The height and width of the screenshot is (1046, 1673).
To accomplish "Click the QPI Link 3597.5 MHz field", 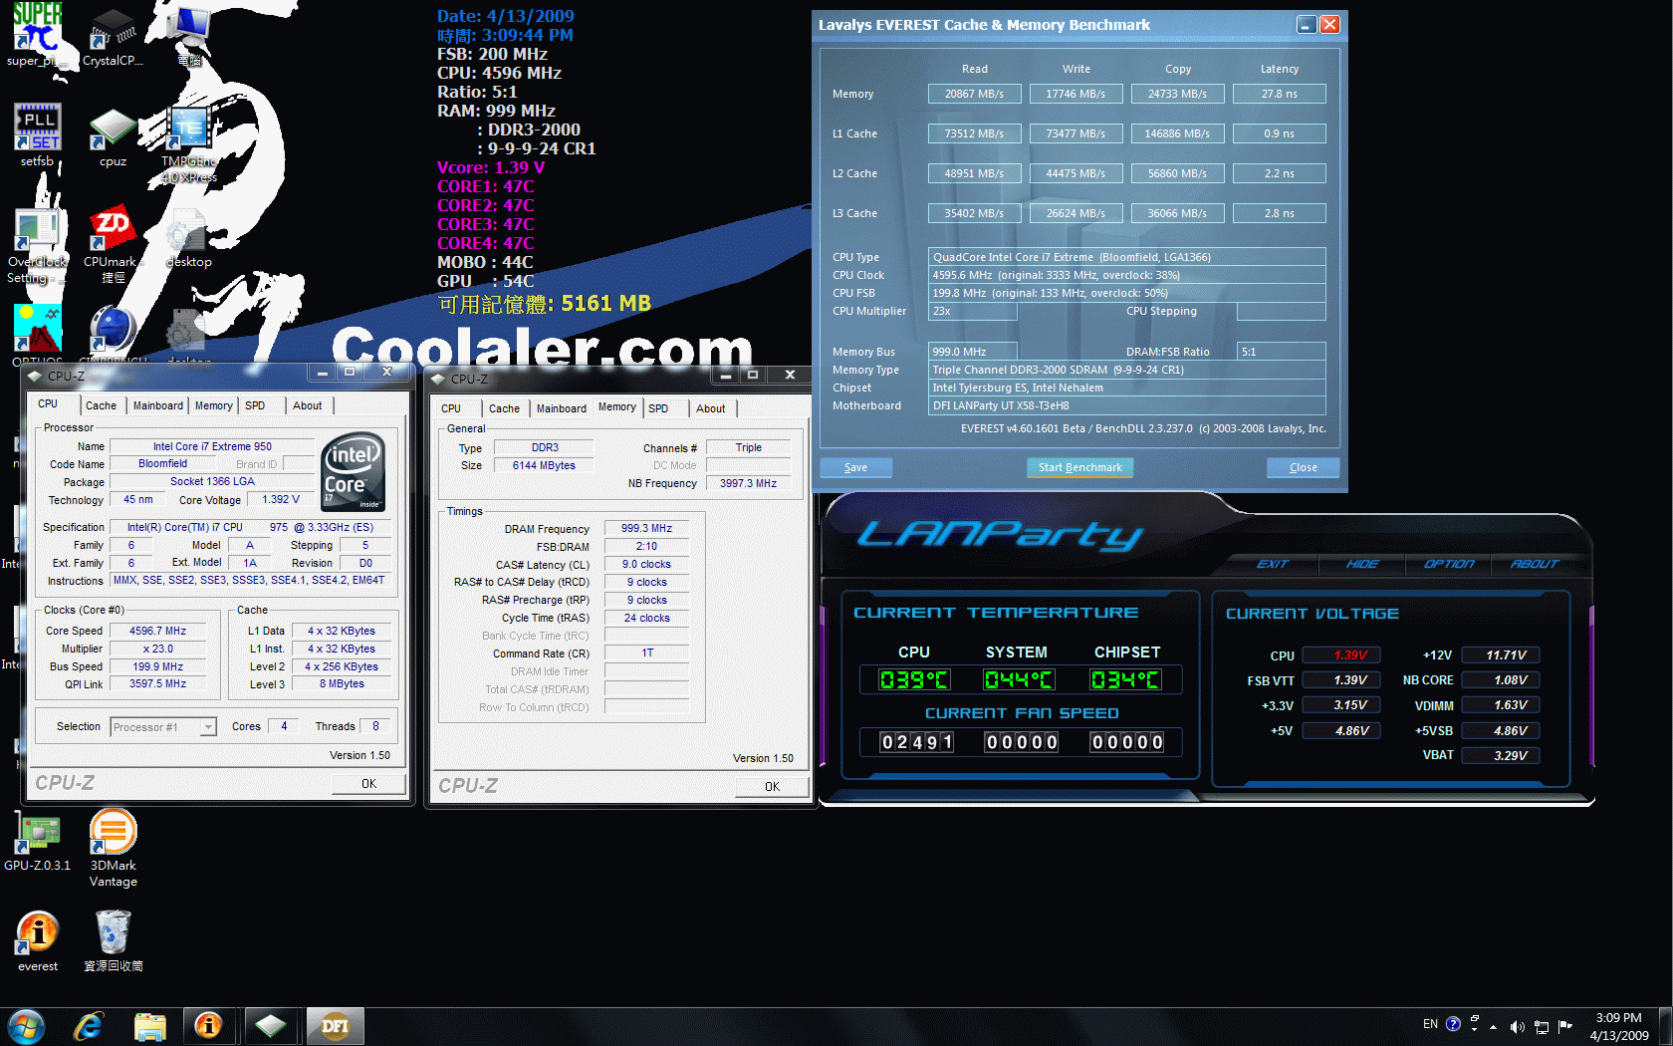I will tap(158, 684).
